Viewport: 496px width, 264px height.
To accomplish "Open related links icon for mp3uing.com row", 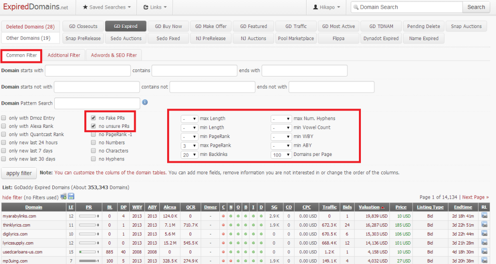I will [484, 260].
